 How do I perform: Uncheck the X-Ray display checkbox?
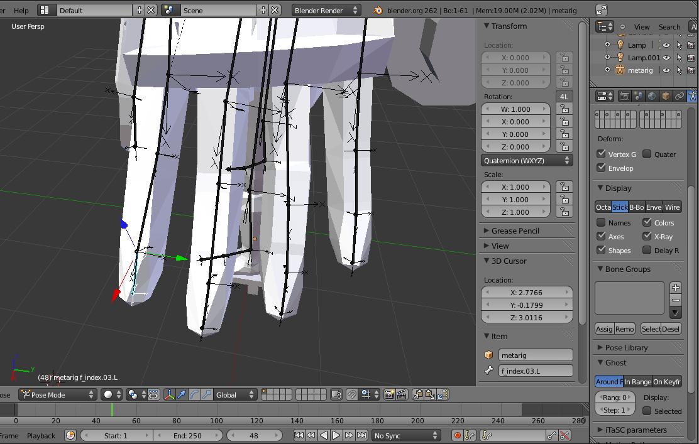pyautogui.click(x=647, y=236)
